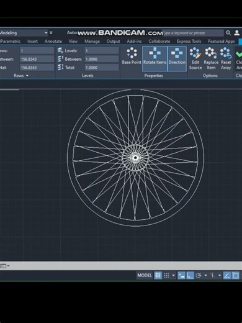Click Reset Array icon
The image size is (242, 323).
[226, 53]
